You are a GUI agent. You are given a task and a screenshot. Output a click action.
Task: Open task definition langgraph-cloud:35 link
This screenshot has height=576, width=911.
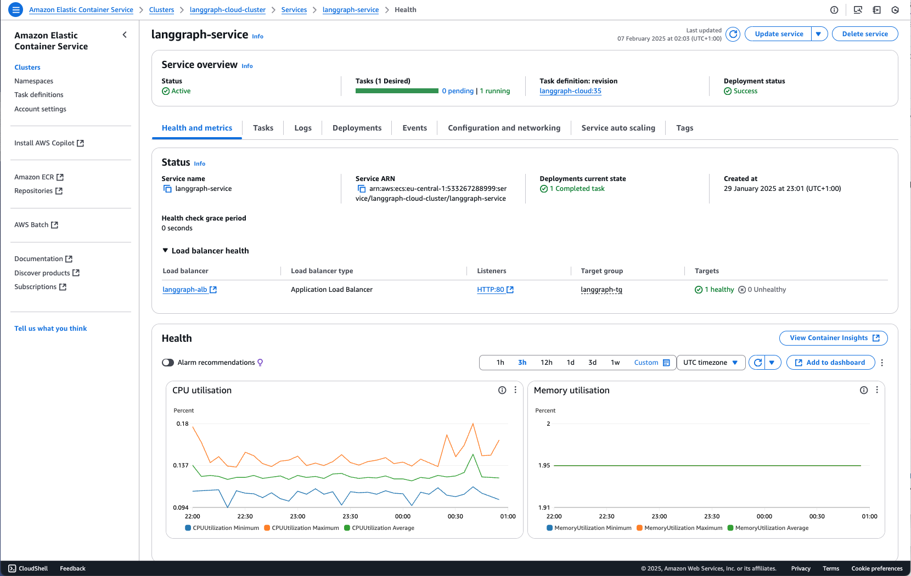pos(570,91)
